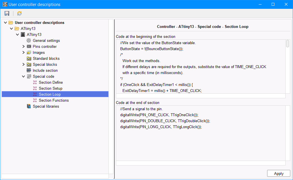The width and height of the screenshot is (293, 180).
Task: Select General settings in the tree
Action: click(46, 40)
